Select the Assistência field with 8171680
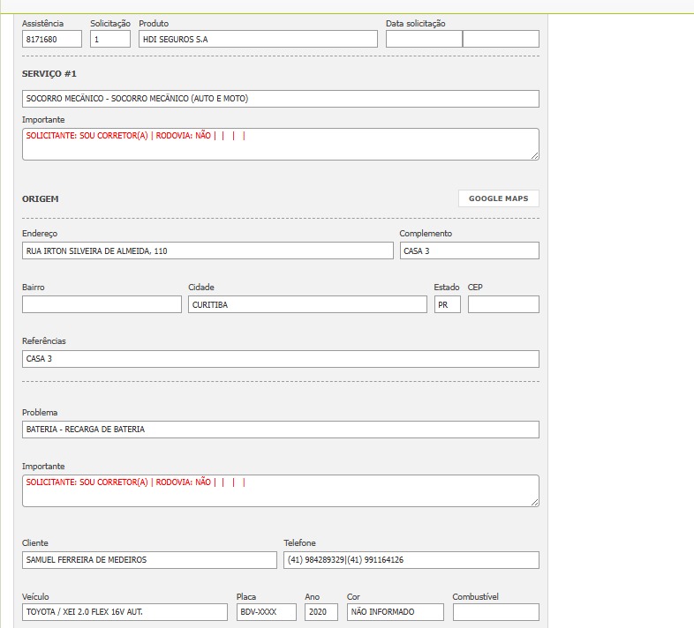 point(51,39)
